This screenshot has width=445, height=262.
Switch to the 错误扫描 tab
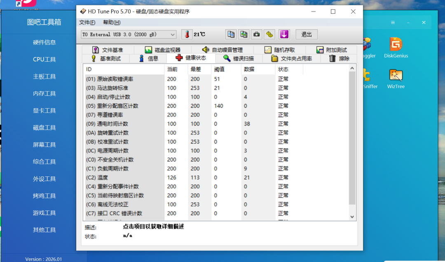[239, 59]
